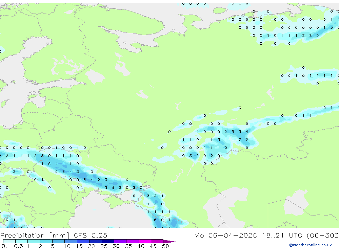Click the '06-04-2026' forecast date
339x248 pixels.
(233, 235)
